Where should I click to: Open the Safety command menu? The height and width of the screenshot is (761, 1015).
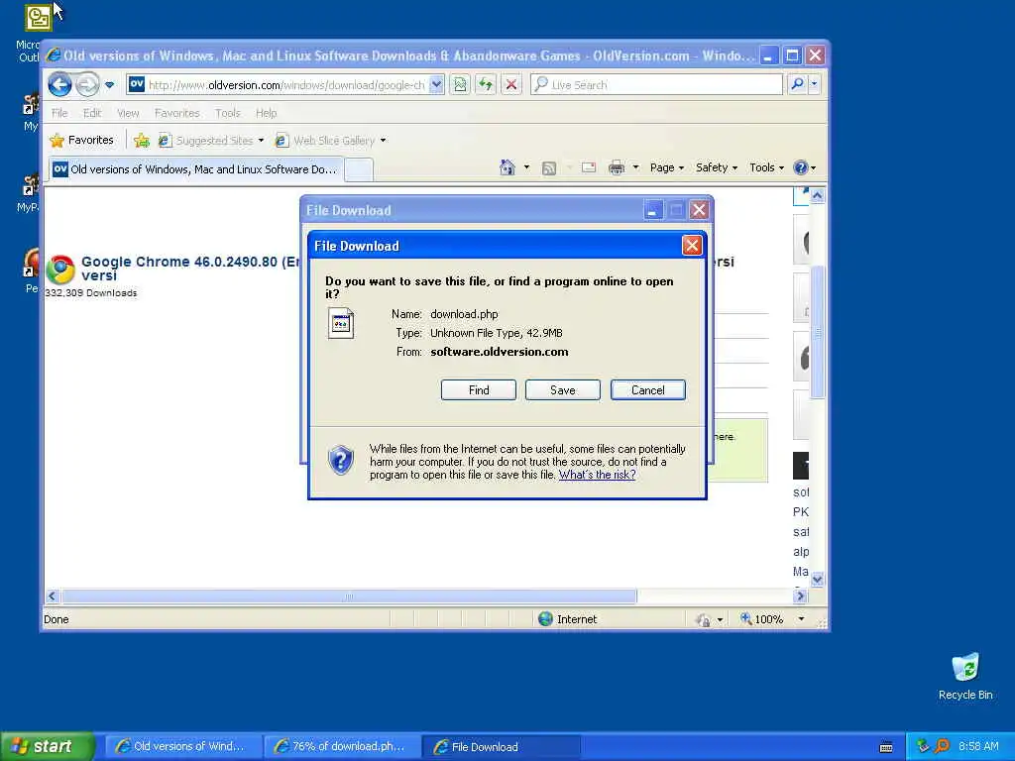tap(716, 167)
